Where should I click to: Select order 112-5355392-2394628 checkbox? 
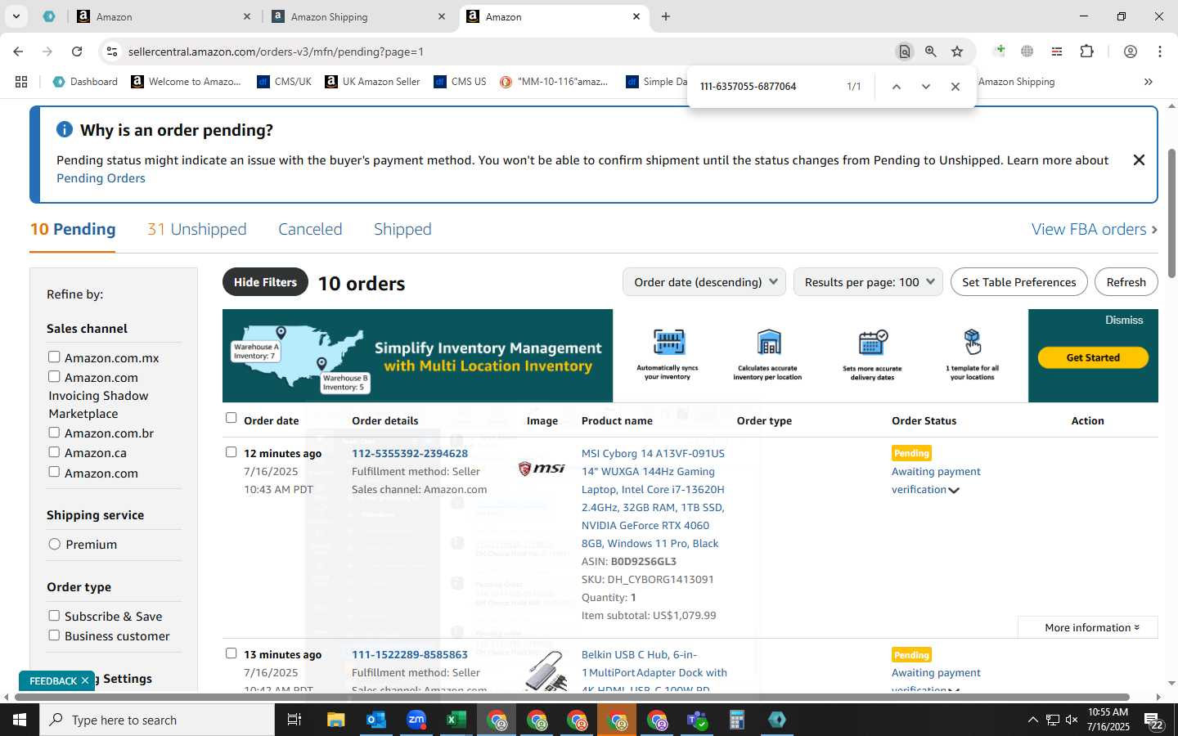click(x=231, y=451)
